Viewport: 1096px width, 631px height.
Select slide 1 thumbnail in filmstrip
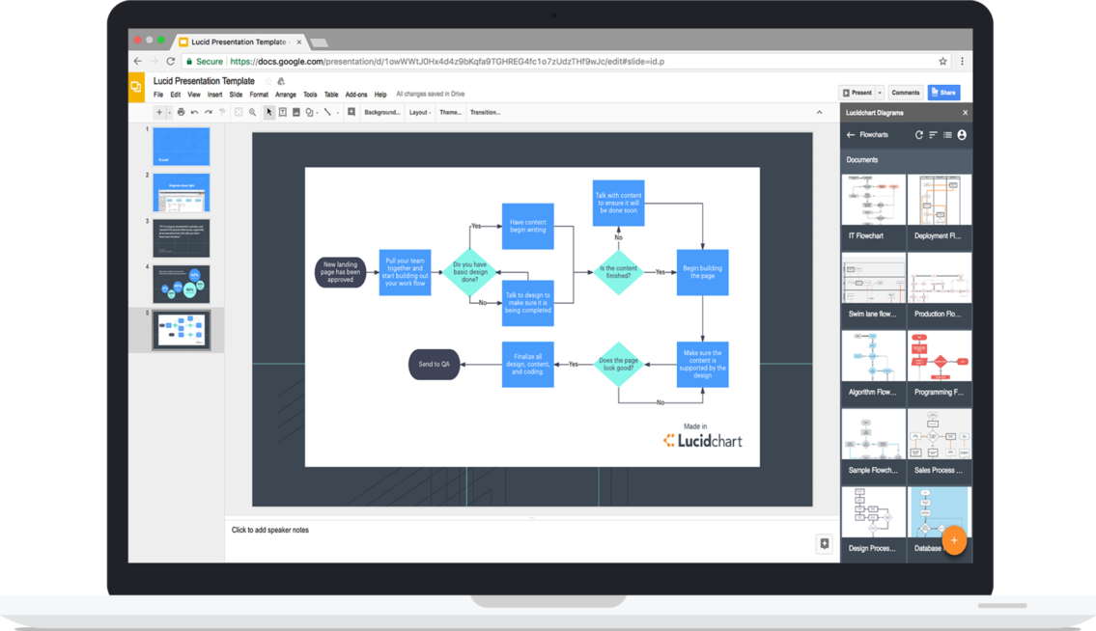point(181,146)
